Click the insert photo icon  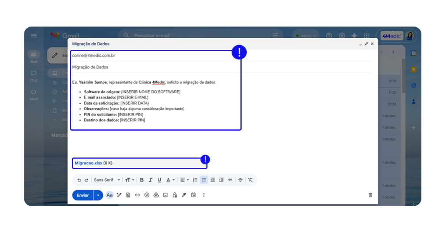(x=165, y=195)
